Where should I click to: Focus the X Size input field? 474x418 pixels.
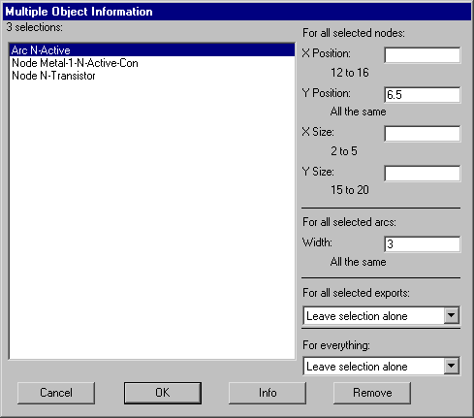click(423, 134)
